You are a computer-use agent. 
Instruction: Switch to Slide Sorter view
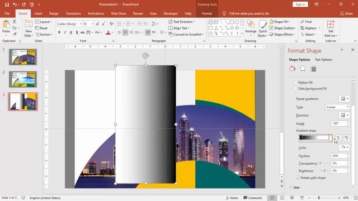[x=282, y=198]
